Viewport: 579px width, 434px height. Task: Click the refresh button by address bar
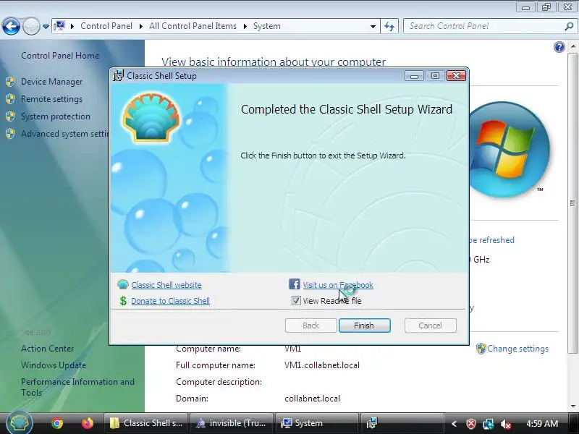[x=389, y=26]
